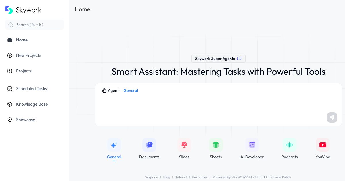
Task: Open the YouVibe video icon
Action: point(323,145)
